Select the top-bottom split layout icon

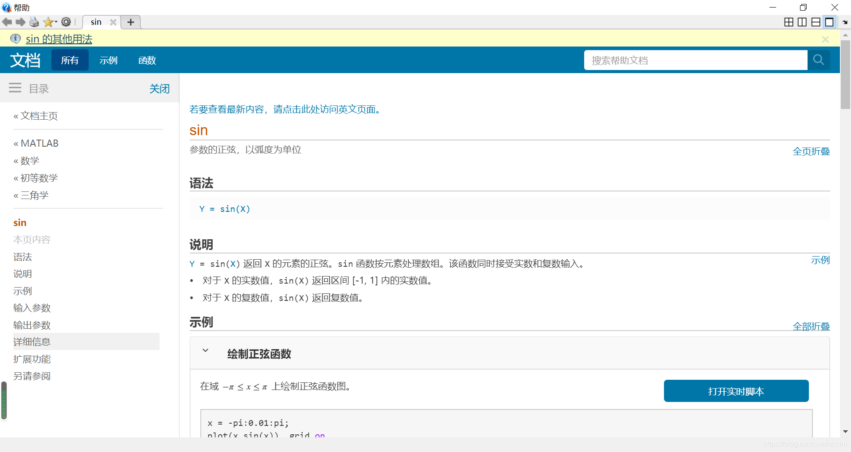point(816,22)
